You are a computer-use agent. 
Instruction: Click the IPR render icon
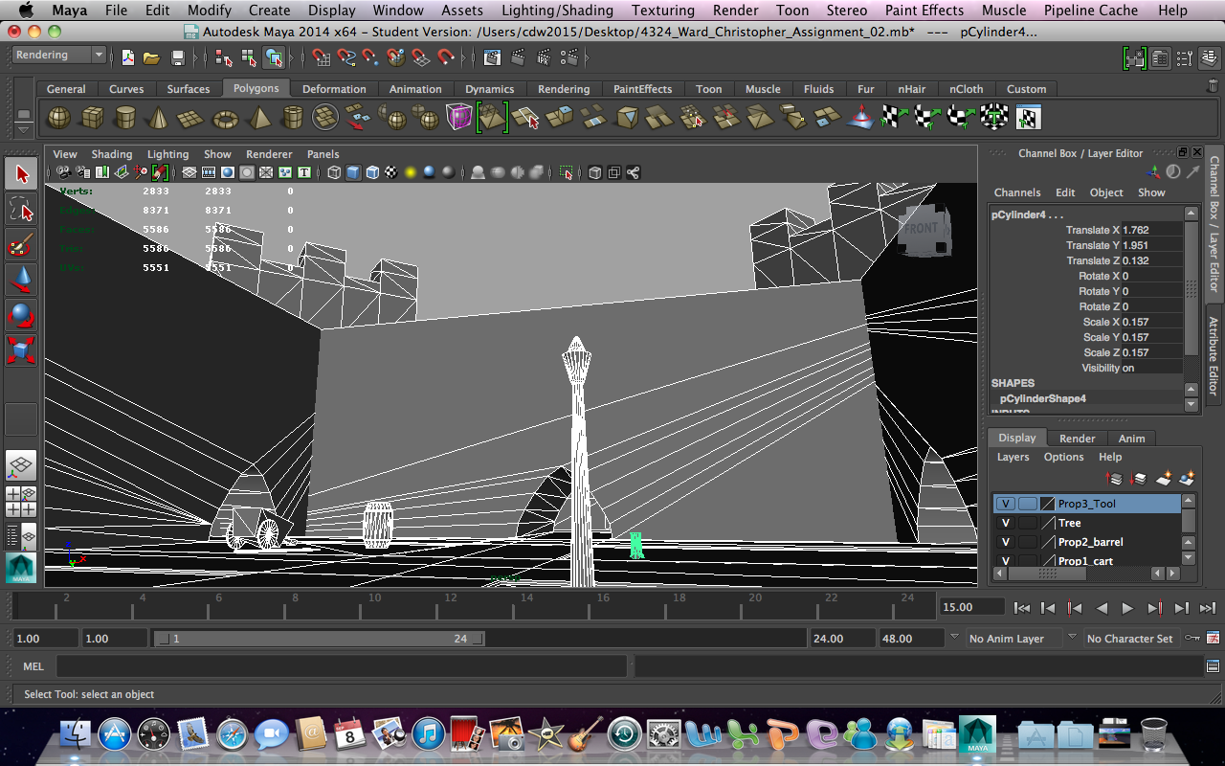click(x=543, y=57)
